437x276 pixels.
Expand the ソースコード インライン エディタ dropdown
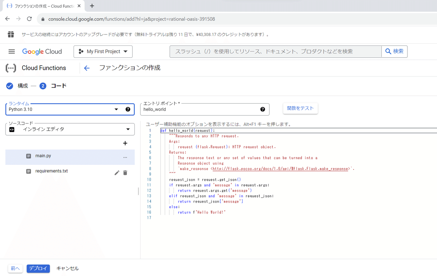pyautogui.click(x=128, y=129)
